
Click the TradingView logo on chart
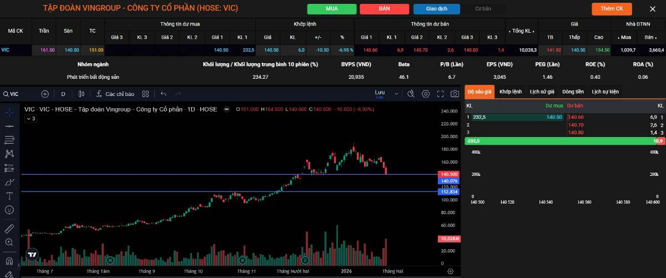[x=32, y=255]
